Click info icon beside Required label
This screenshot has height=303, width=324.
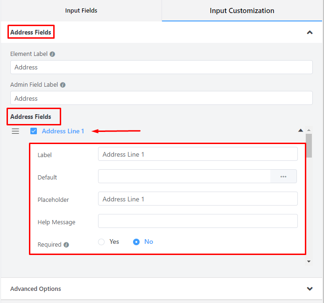point(66,245)
